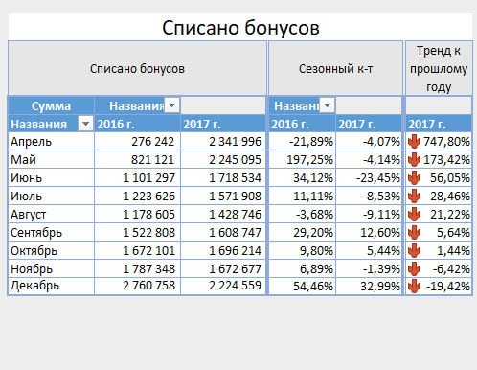Click the red arrow icon in the Июнь row
This screenshot has height=370, width=477.
(414, 178)
